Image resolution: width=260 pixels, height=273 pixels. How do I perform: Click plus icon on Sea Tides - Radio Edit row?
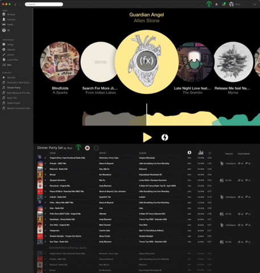46,242
